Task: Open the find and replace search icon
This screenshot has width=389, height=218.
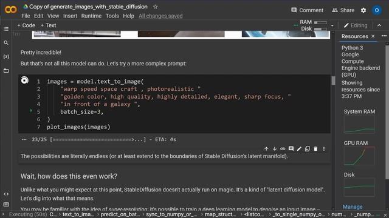Action: 6,43
